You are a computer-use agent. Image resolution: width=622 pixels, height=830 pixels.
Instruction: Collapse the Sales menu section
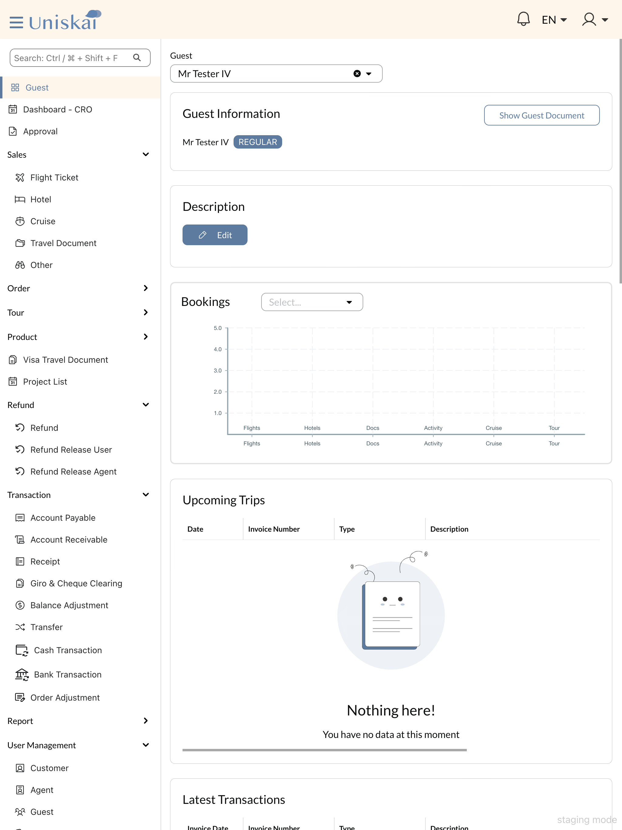tap(145, 155)
